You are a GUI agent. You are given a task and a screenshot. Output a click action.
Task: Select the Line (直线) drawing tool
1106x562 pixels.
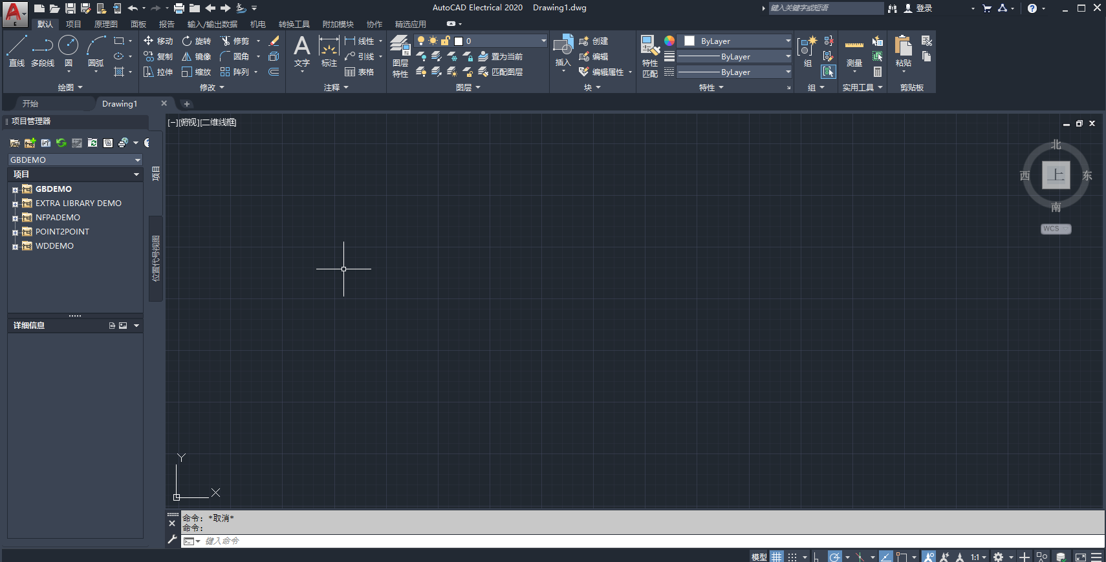click(x=17, y=50)
